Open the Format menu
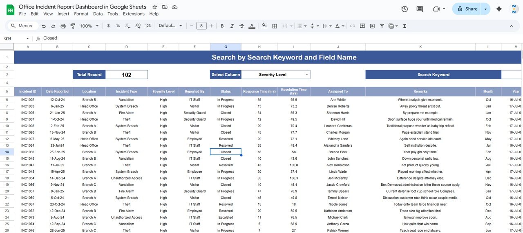Screen dimensions: 523x233 [81, 14]
